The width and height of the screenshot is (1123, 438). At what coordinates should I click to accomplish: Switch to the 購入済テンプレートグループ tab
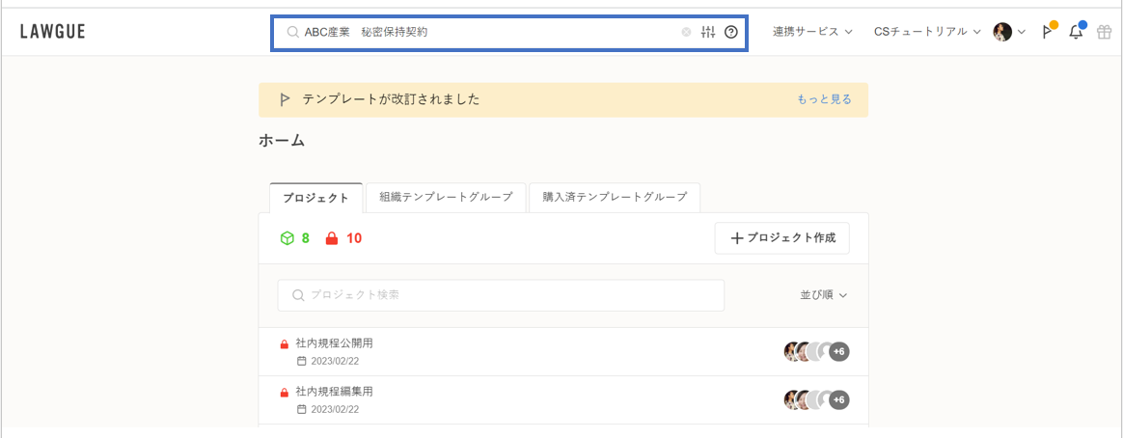[x=615, y=197]
